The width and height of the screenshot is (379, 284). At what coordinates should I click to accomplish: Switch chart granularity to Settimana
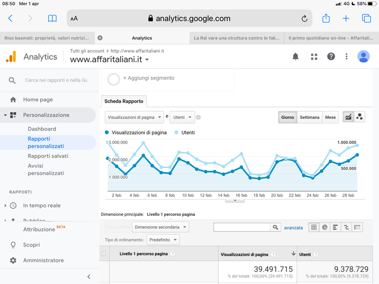point(309,117)
